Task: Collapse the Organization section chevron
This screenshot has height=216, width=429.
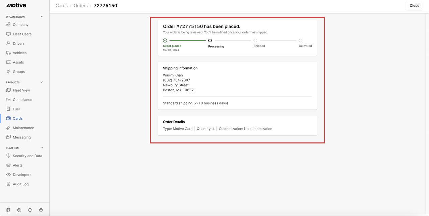Action: (42, 17)
